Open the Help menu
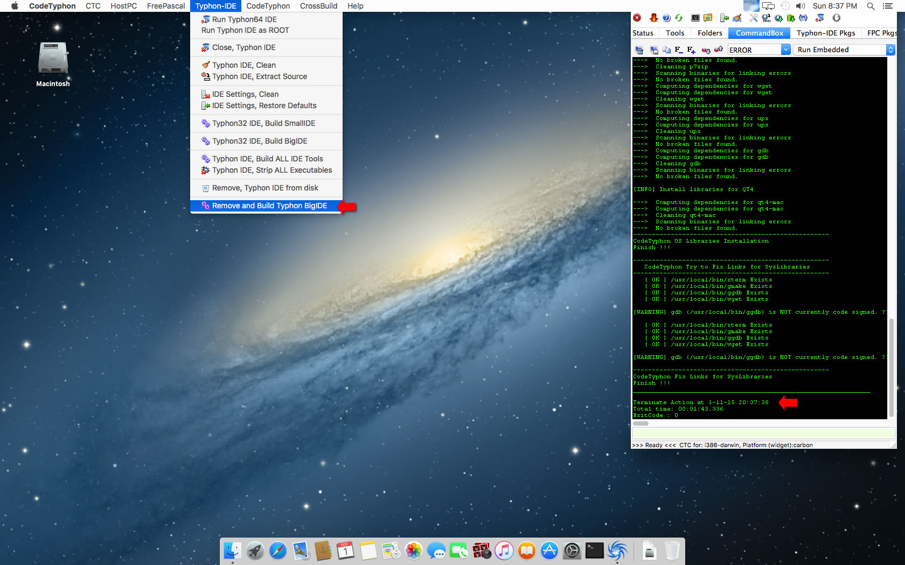The image size is (905, 565). coord(356,6)
